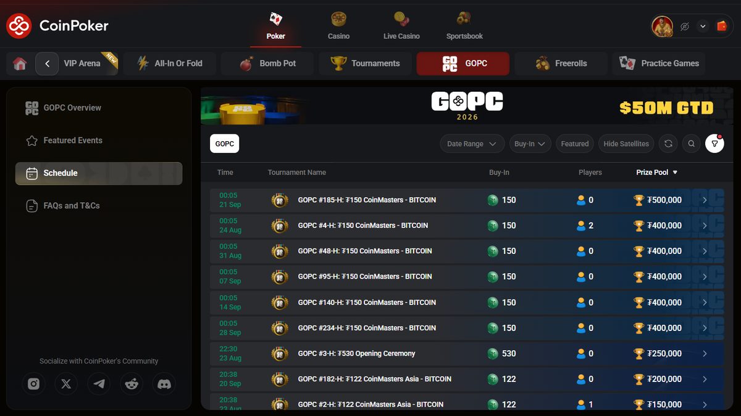Click trophy icon of ₮500,000 prize
Viewport: 741px width, 416px height.
point(639,200)
